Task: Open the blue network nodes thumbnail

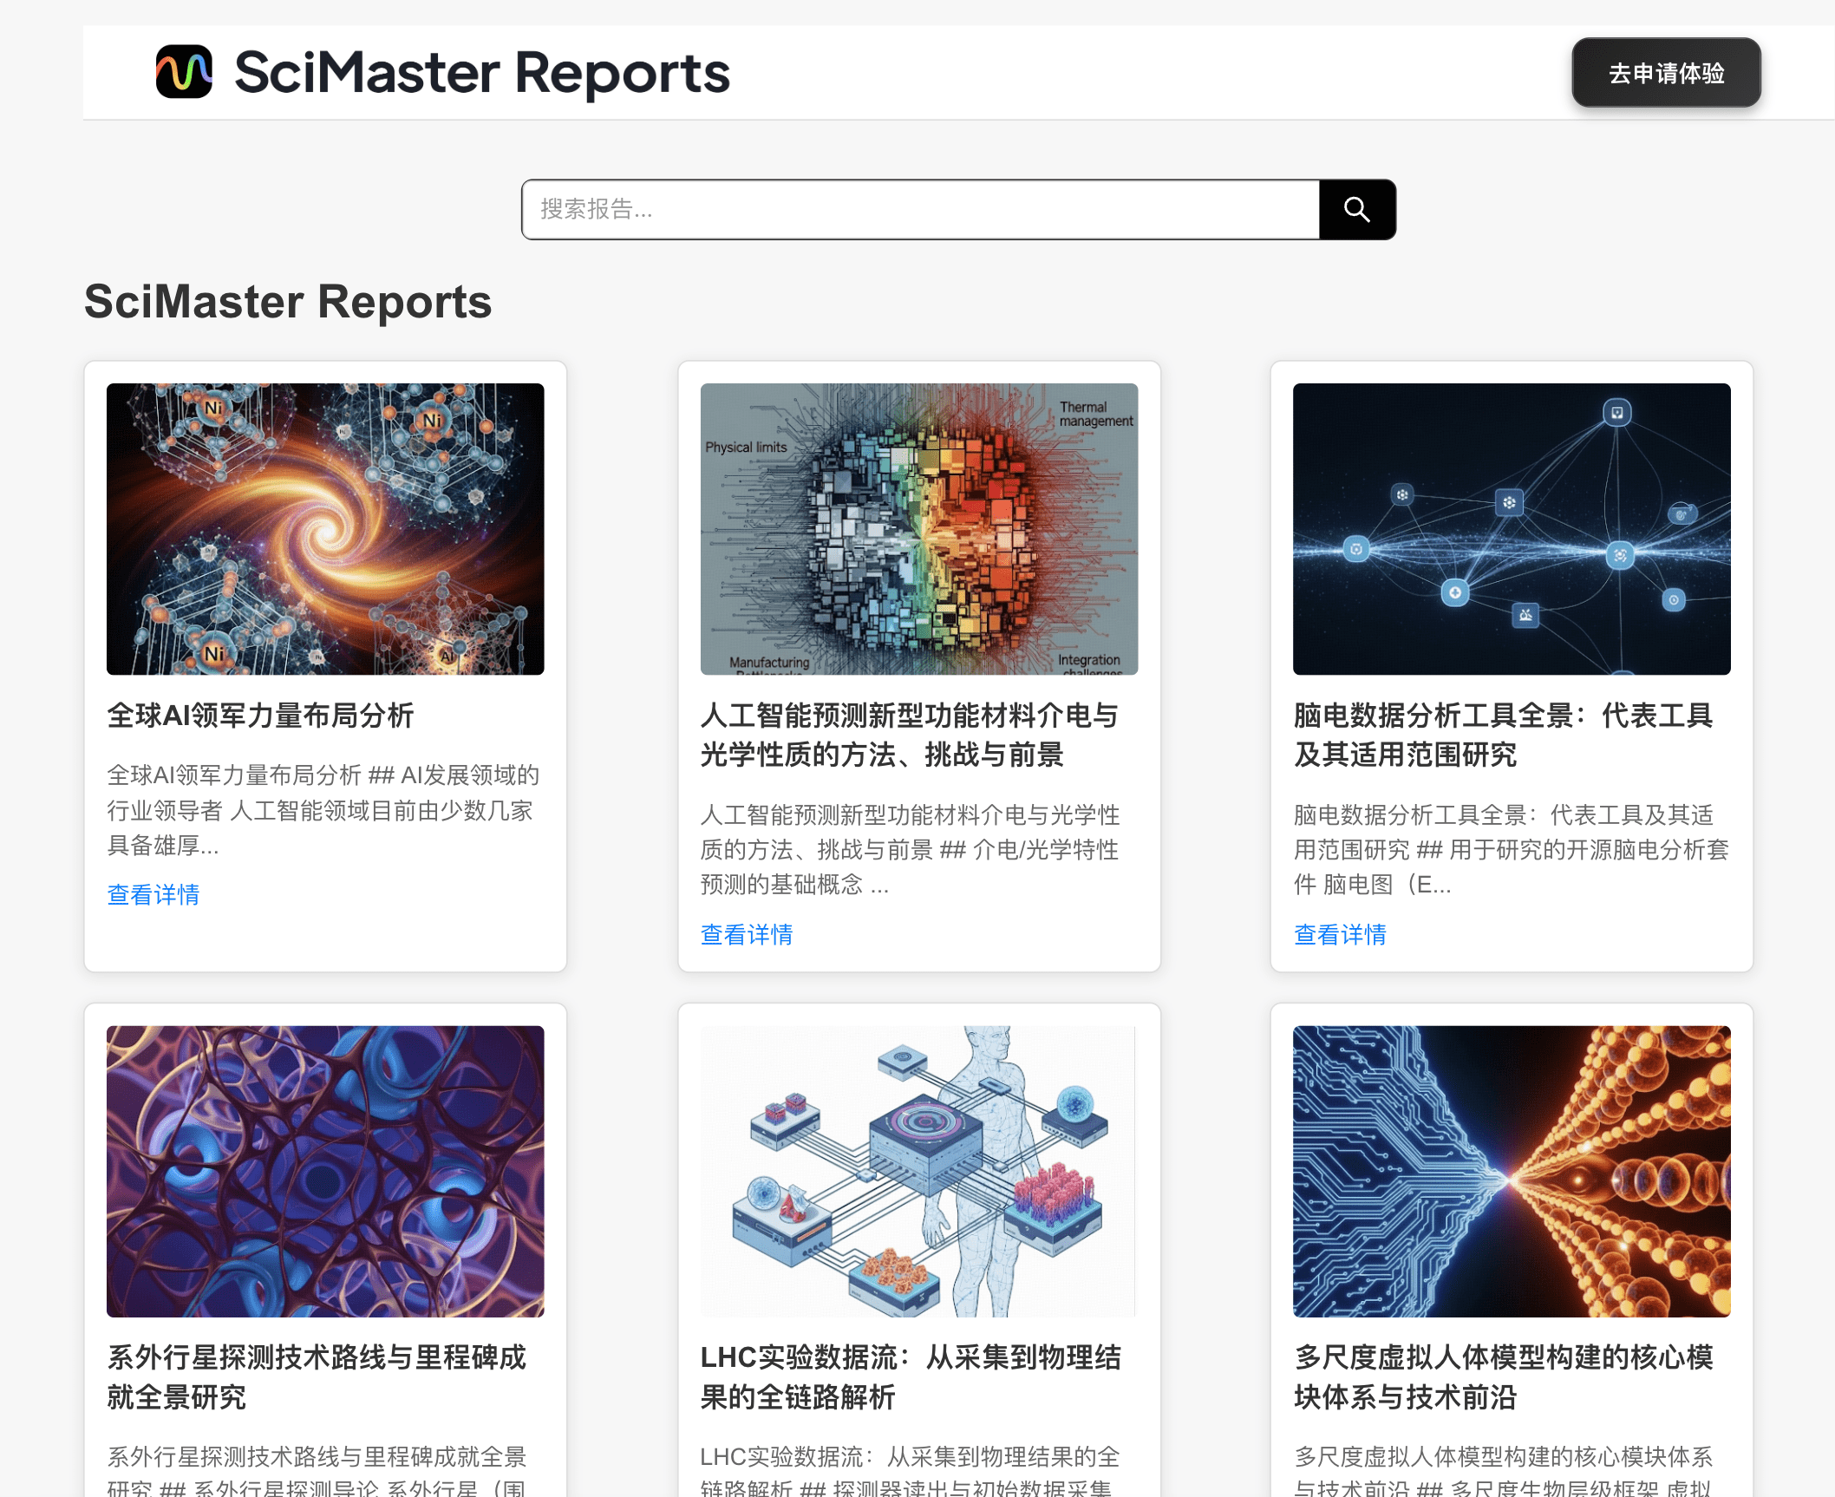Action: pyautogui.click(x=1512, y=529)
